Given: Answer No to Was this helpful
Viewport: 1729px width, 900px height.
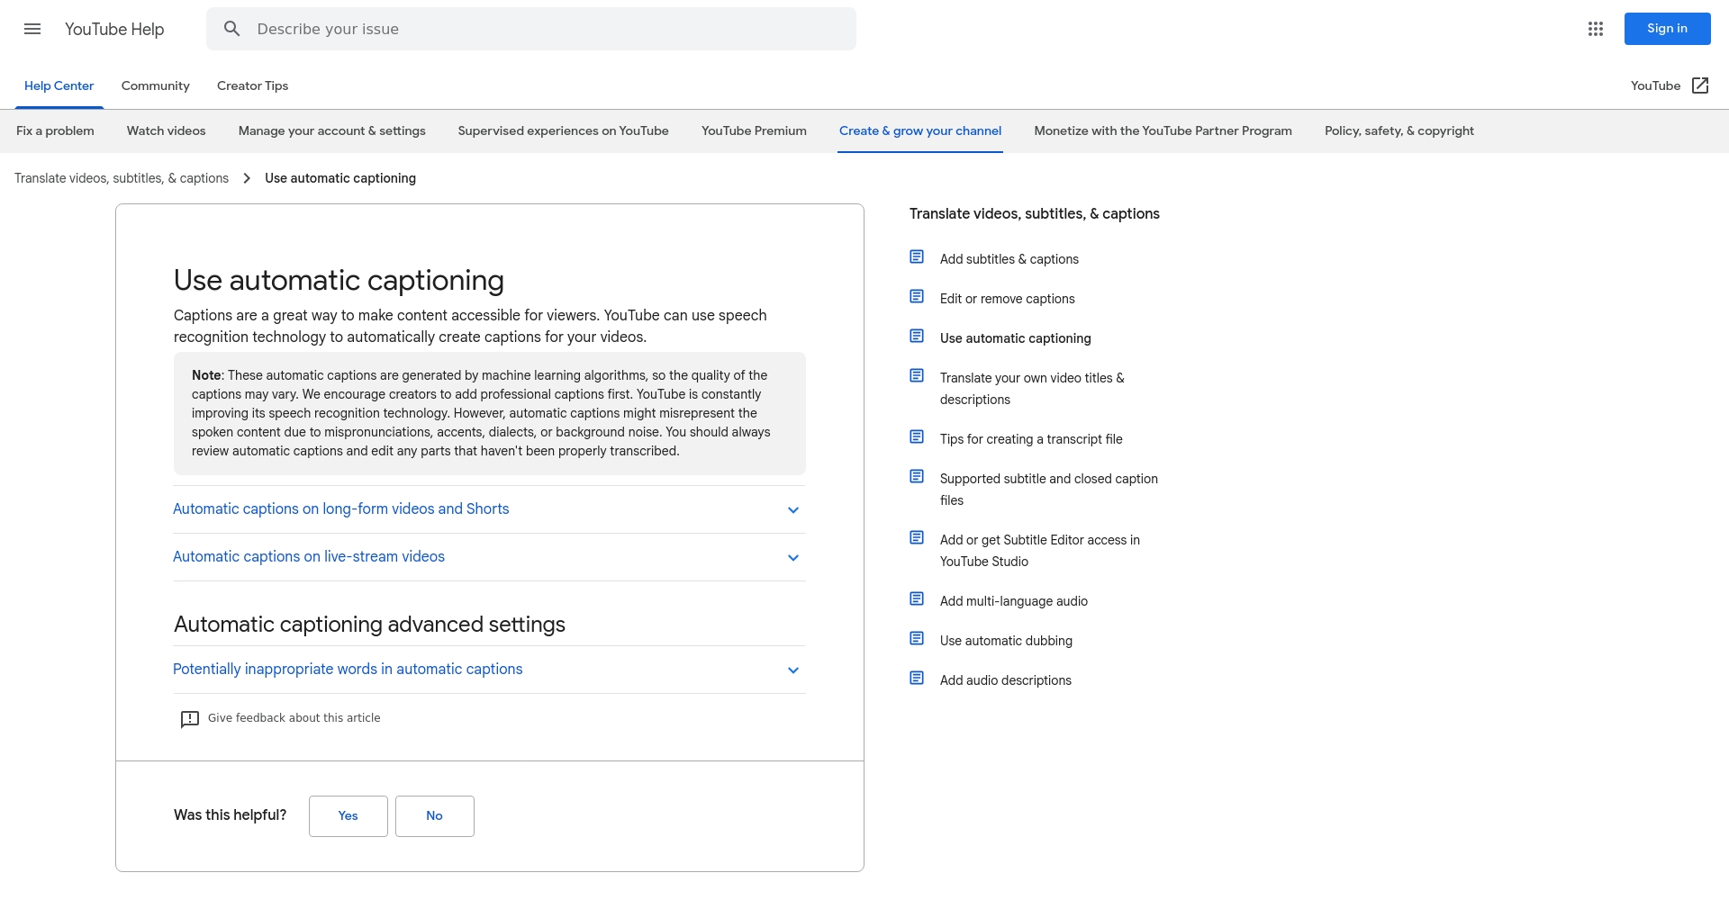Looking at the screenshot, I should point(435,816).
